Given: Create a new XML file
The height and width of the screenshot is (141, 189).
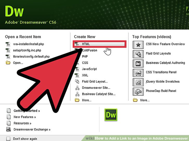Looking at the screenshot, I should [x=85, y=75].
